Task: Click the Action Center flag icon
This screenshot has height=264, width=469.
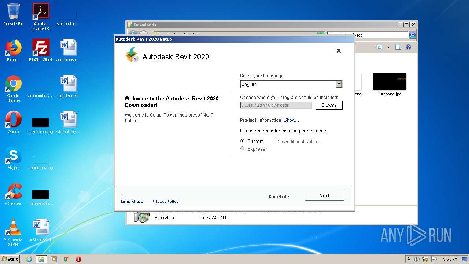Action: [434, 259]
